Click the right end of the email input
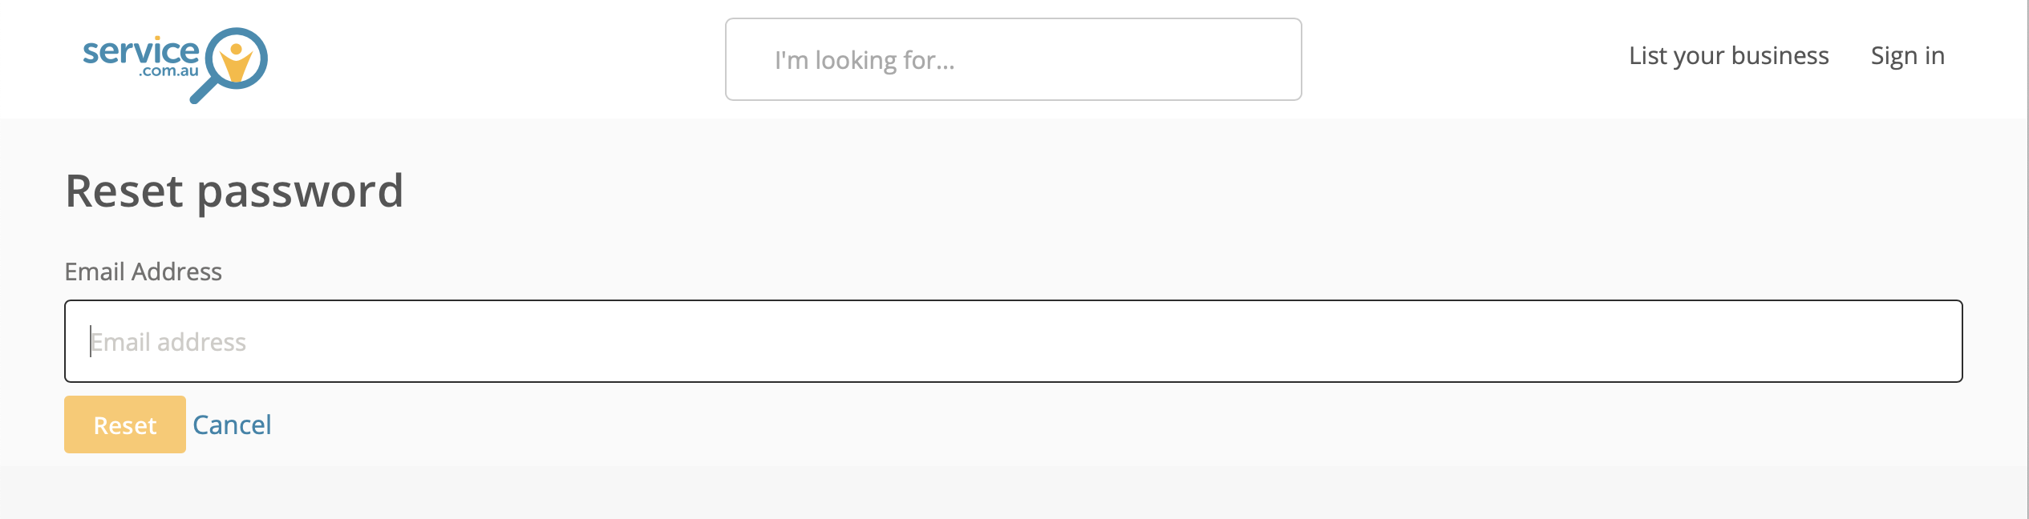The width and height of the screenshot is (2029, 519). coord(1925,341)
